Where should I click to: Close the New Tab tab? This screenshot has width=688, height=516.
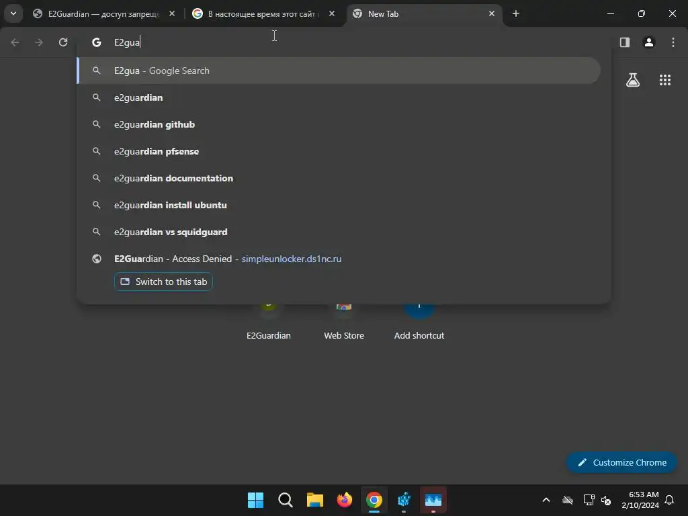point(491,13)
